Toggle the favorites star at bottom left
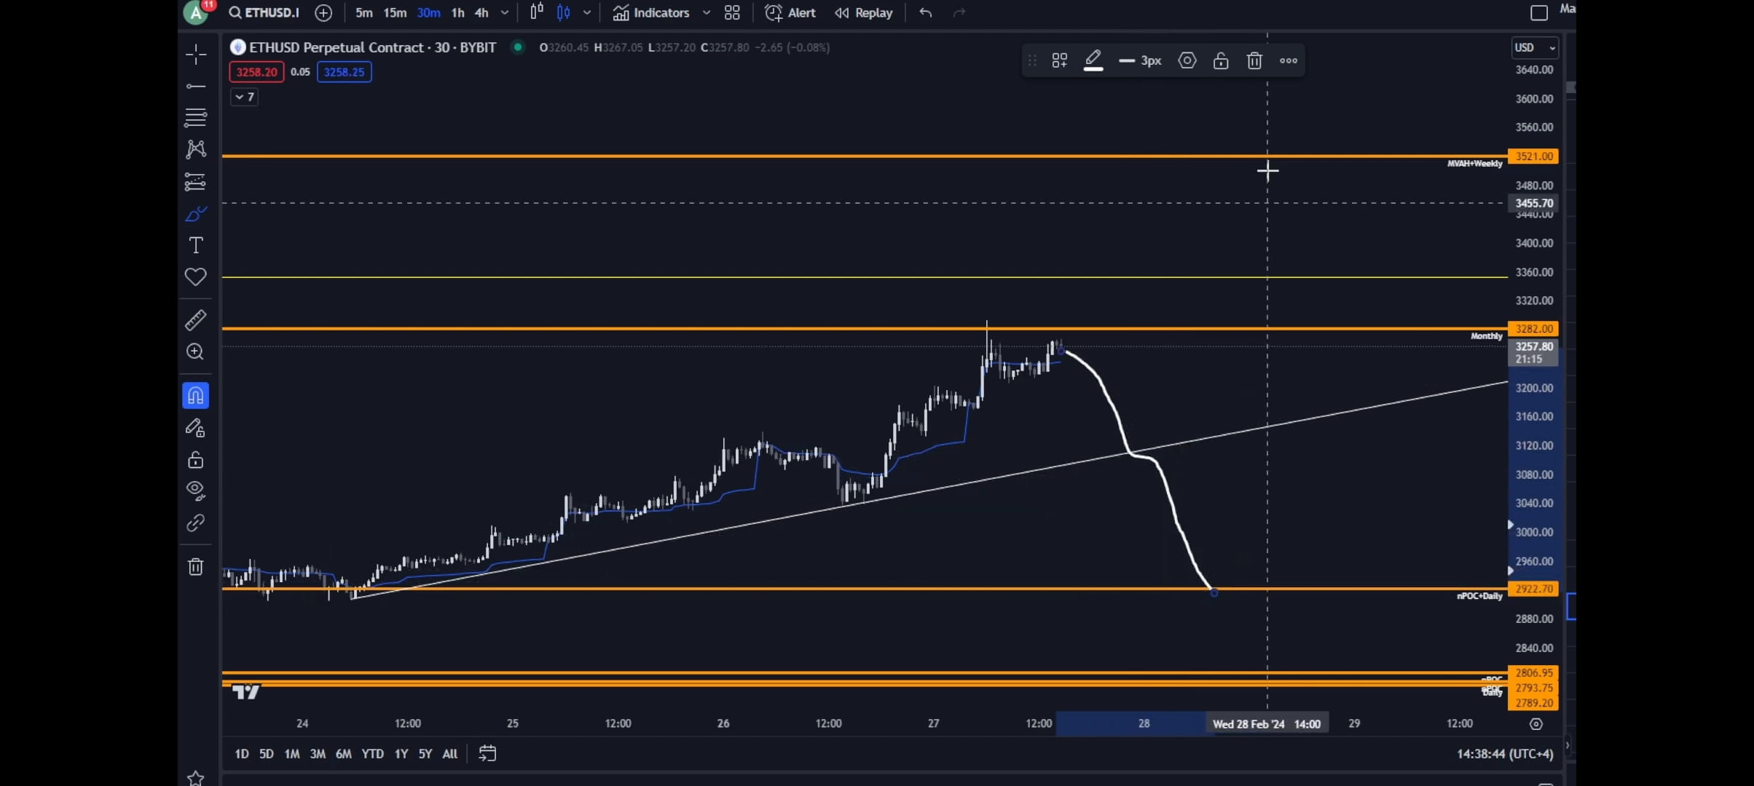 click(195, 777)
